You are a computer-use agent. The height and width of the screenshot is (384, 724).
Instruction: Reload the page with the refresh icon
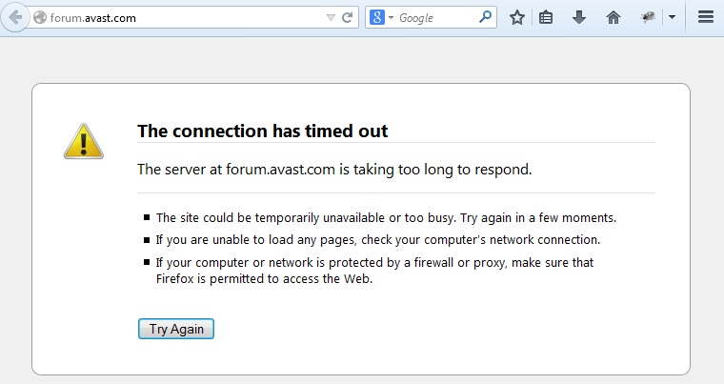347,17
